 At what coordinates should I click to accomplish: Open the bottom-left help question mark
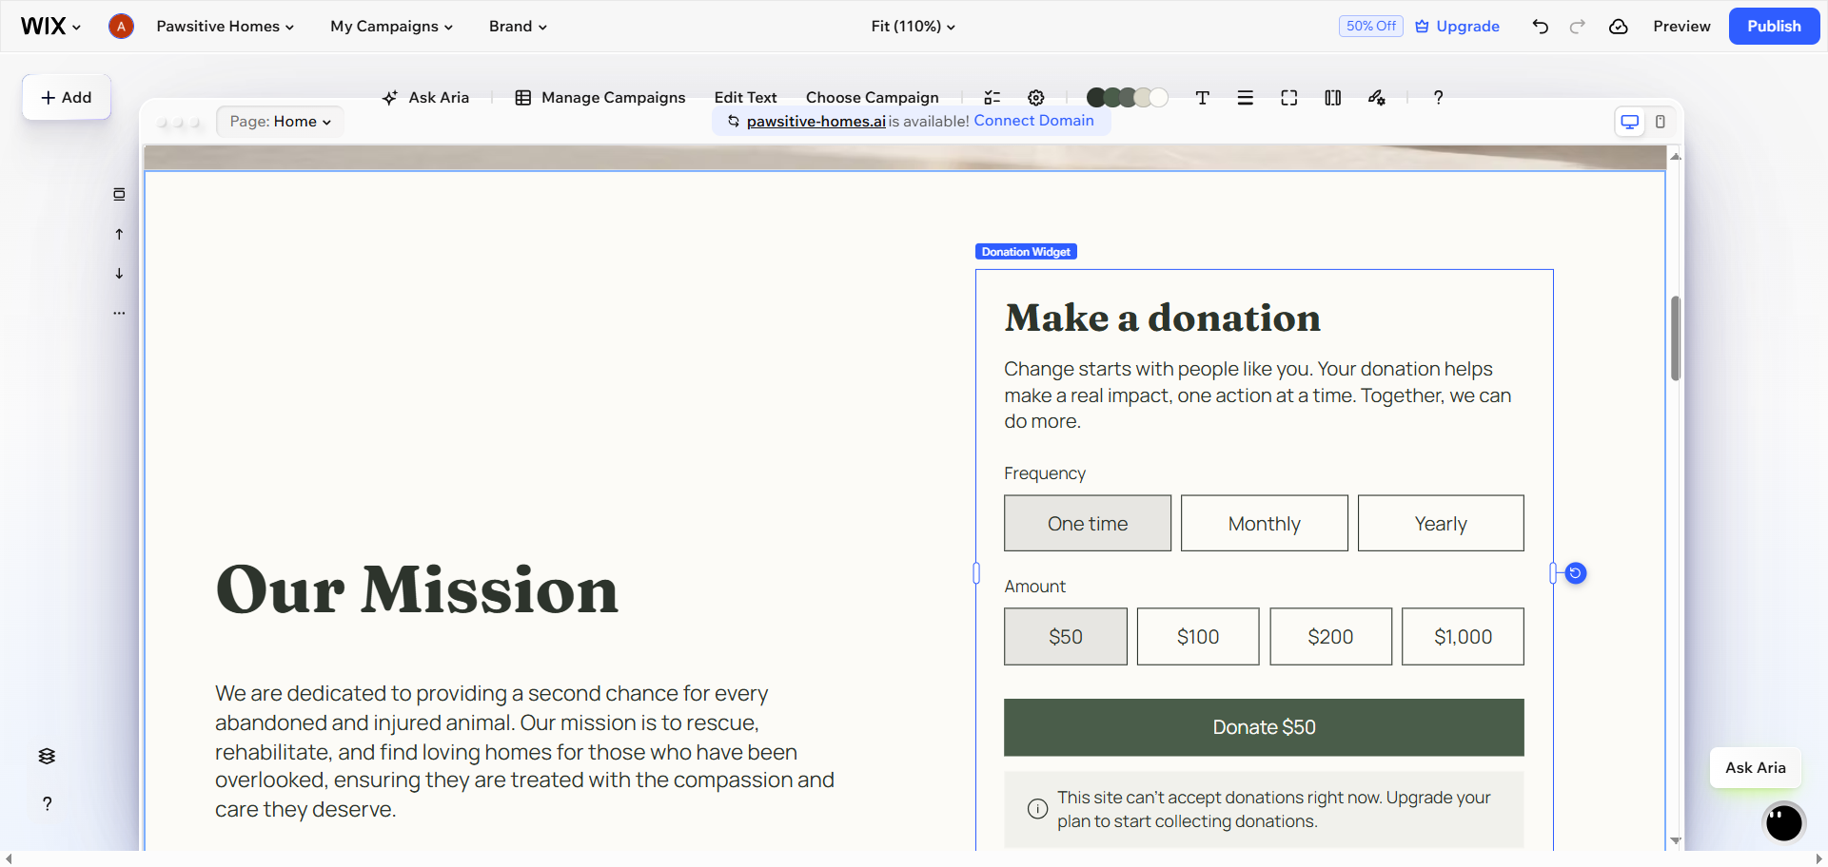[47, 803]
